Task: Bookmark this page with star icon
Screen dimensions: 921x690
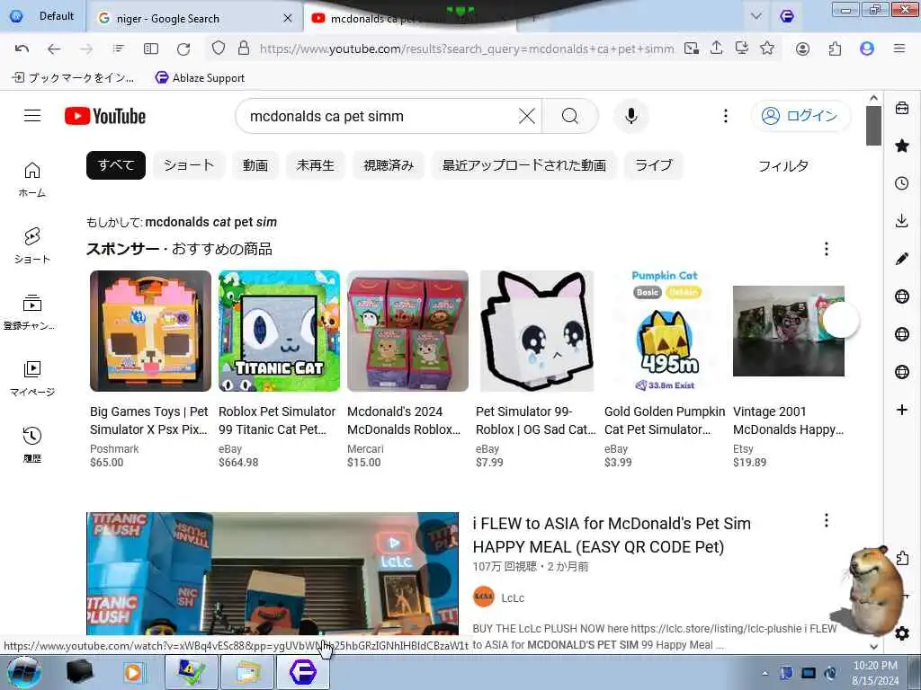Action: tap(766, 49)
